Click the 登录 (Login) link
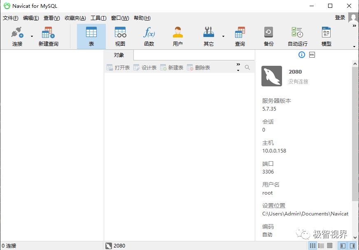The height and width of the screenshot is (250, 359). coord(340,18)
